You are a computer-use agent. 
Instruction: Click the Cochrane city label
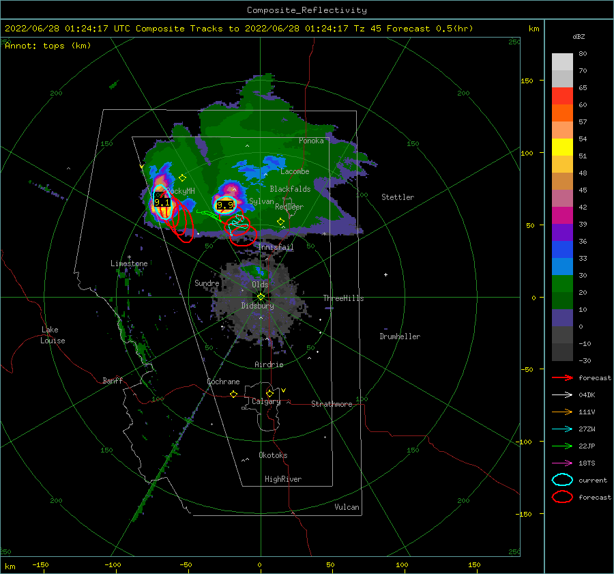pos(223,382)
